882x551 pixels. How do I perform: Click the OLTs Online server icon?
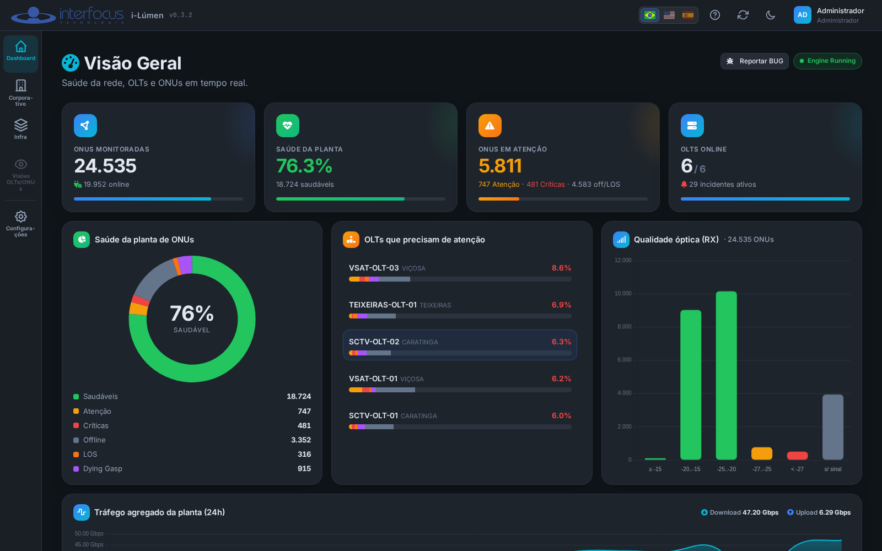(x=692, y=126)
